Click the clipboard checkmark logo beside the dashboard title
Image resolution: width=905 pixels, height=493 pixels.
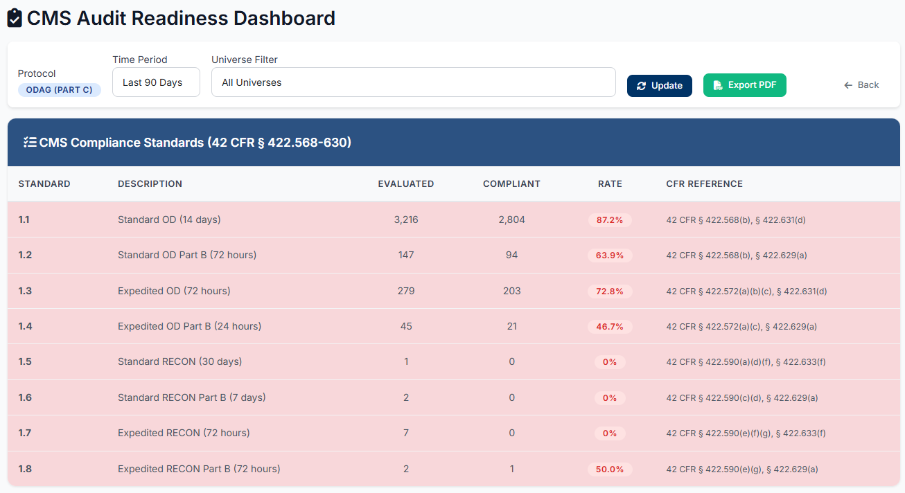coord(13,18)
